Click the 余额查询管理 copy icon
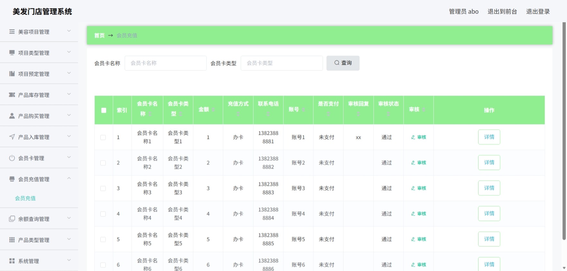Viewport: 567px width, 271px height. 12,219
